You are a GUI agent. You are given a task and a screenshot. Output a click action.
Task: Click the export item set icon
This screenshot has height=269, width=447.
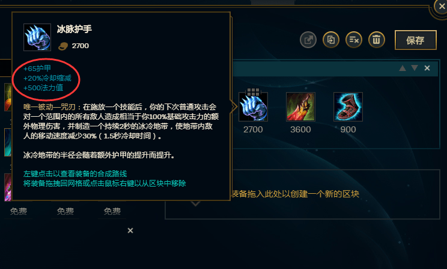[x=308, y=40]
